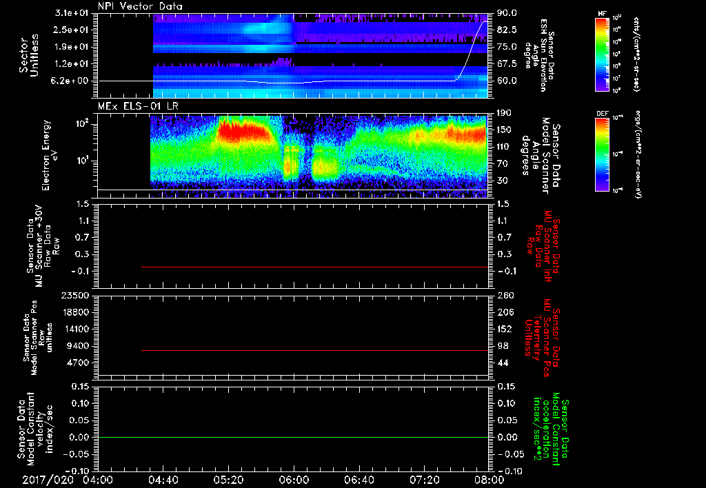
Task: Click the "06:00" time tick label
Action: (x=294, y=480)
